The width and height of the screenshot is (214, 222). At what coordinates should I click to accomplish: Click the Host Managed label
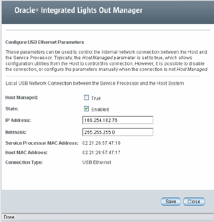22,97
